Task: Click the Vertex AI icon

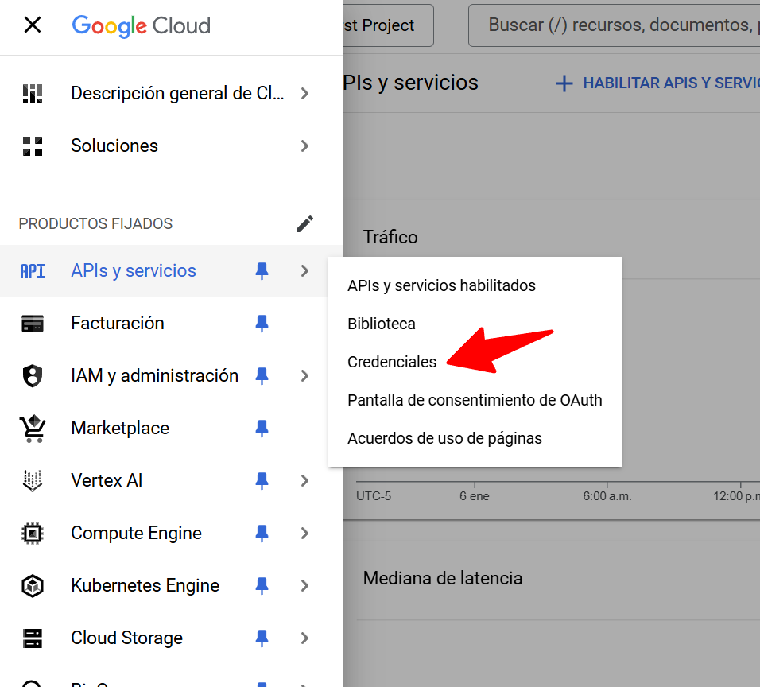Action: click(x=33, y=481)
